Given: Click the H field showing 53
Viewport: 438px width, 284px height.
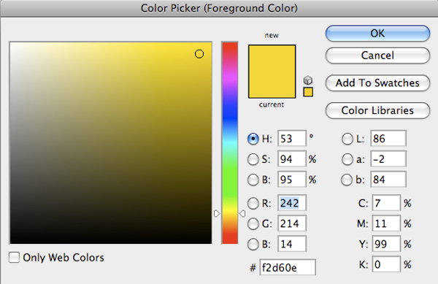Looking at the screenshot, I should pyautogui.click(x=291, y=138).
